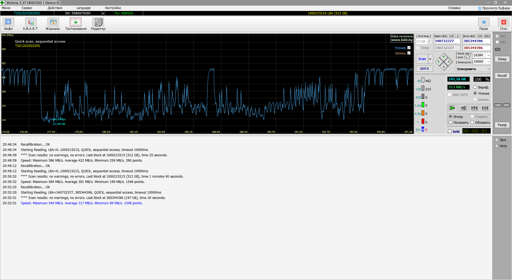Viewport: 512px width, 280px height.
Task: Click the down arrow of the navigation diamond
Action: (444, 67)
